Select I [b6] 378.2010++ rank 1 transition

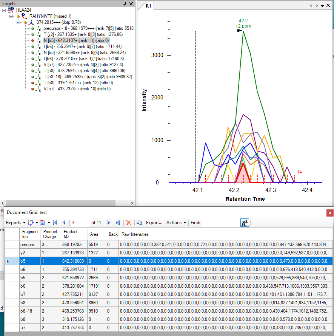(83, 59)
